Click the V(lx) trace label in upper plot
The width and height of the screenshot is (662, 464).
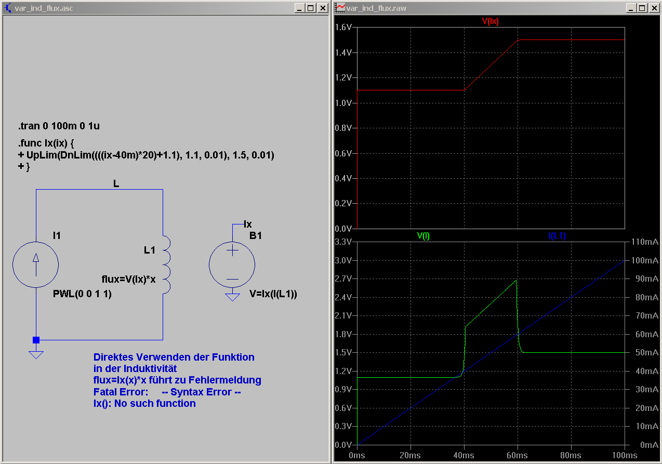pyautogui.click(x=491, y=21)
